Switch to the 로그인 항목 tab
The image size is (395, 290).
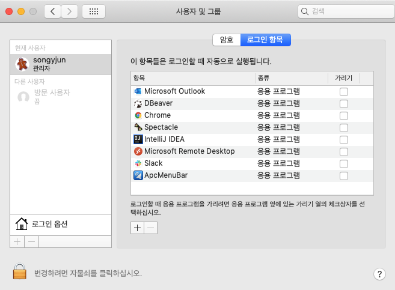[x=266, y=40]
